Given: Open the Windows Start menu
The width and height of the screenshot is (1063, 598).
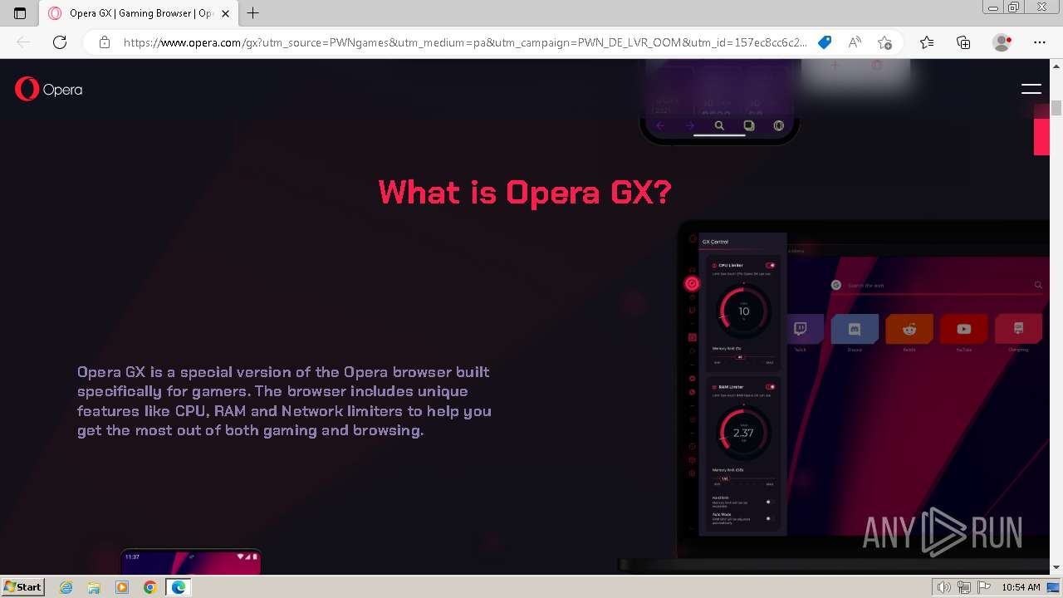Looking at the screenshot, I should point(22,586).
